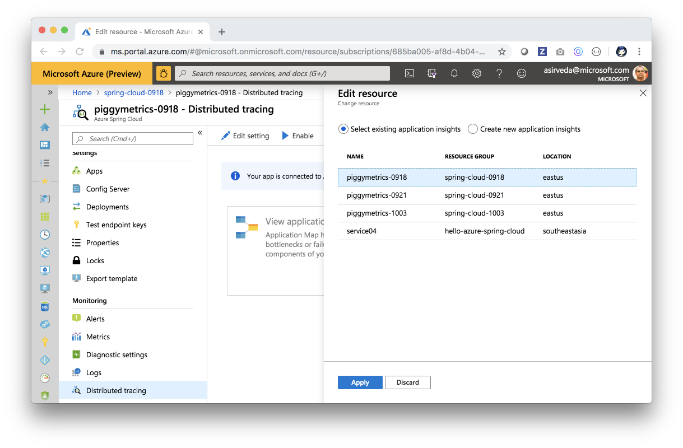Open notifications bell icon
Screen dimensions: 683x448
tap(454, 73)
